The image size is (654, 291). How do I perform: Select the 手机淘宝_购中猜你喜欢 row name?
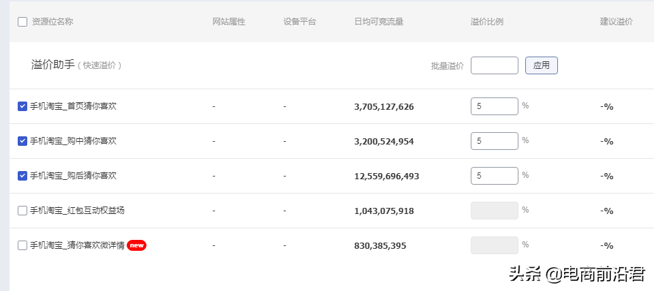73,140
